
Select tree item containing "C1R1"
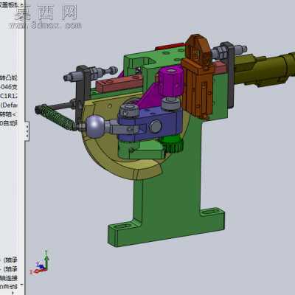point(9,96)
